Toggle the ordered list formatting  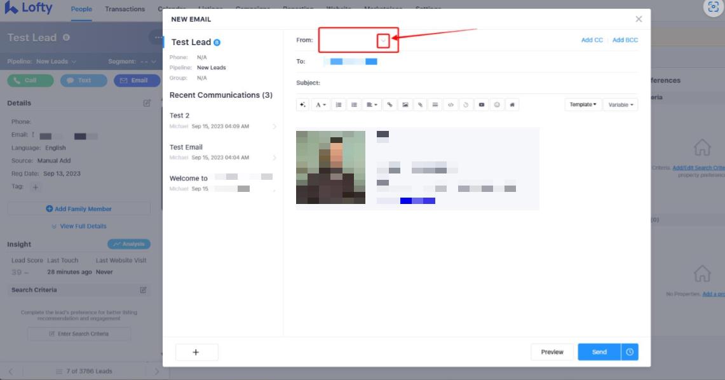point(339,105)
